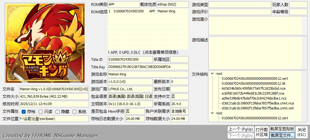Click the 下一个 (PgDn) button
The width and height of the screenshot is (310, 140).
click(241, 135)
